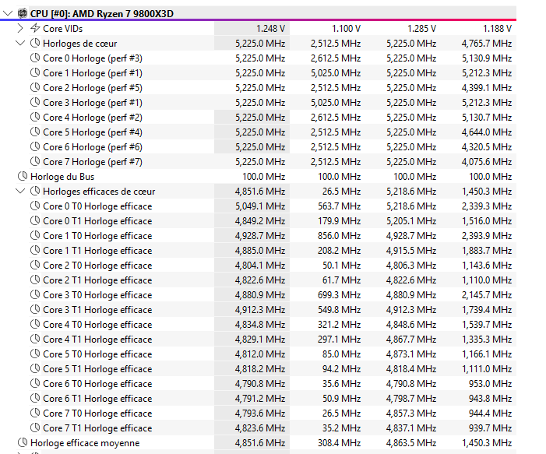This screenshot has width=546, height=454.
Task: Click the 26.5 MHz minimum of Horloges efficaces de cœur
Action: click(342, 192)
